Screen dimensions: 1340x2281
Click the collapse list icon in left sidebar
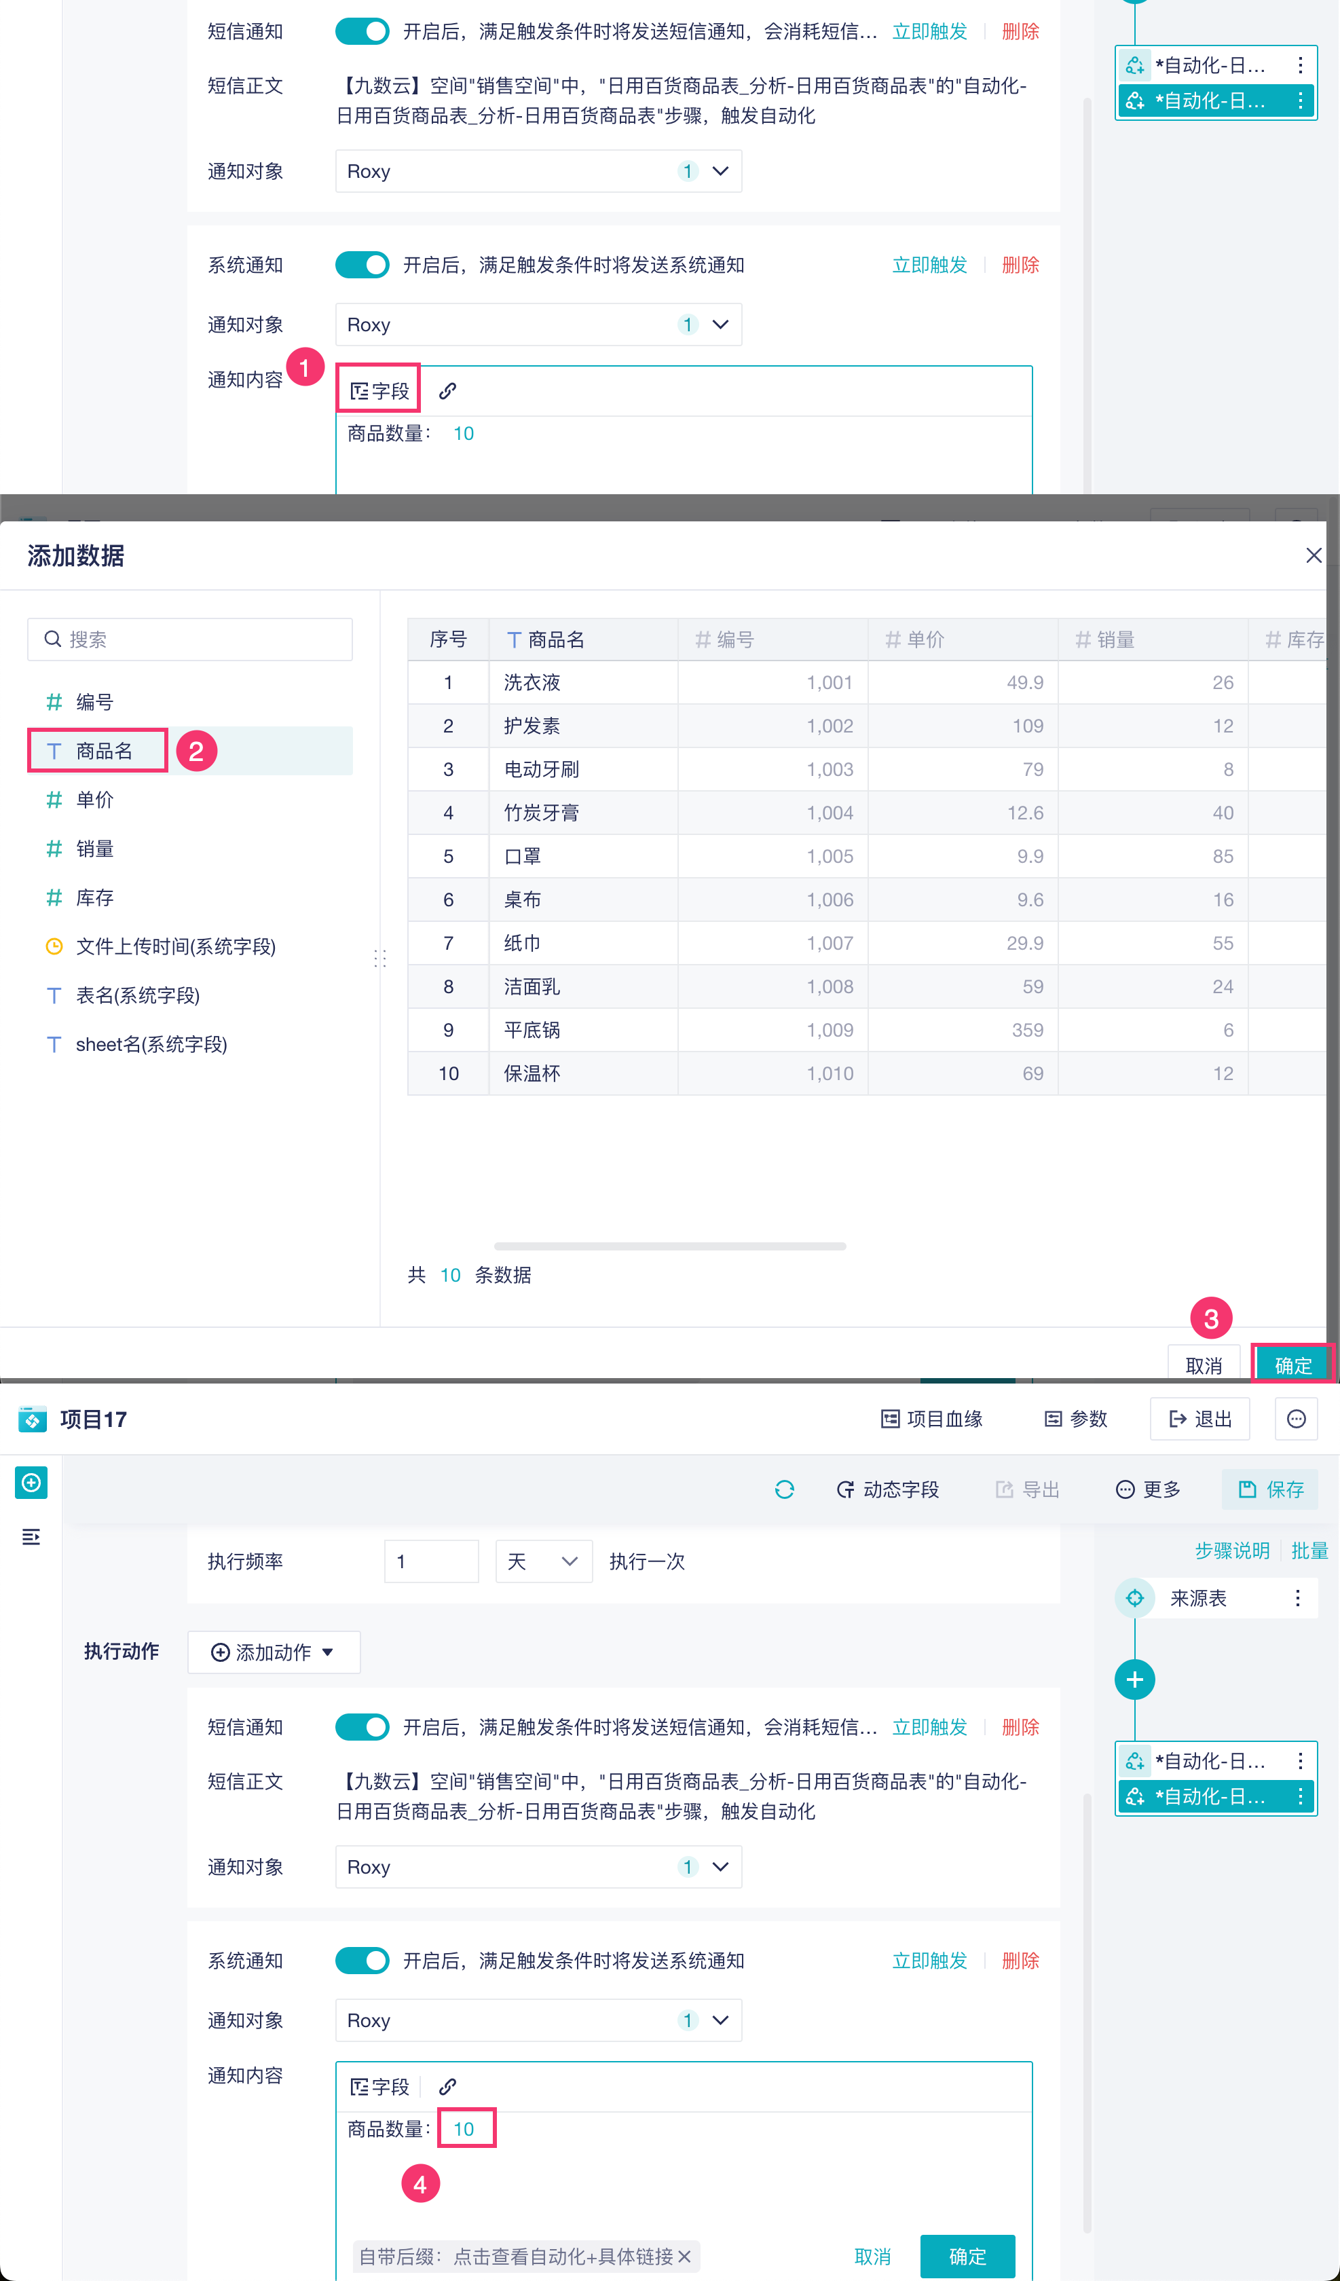(x=31, y=1536)
